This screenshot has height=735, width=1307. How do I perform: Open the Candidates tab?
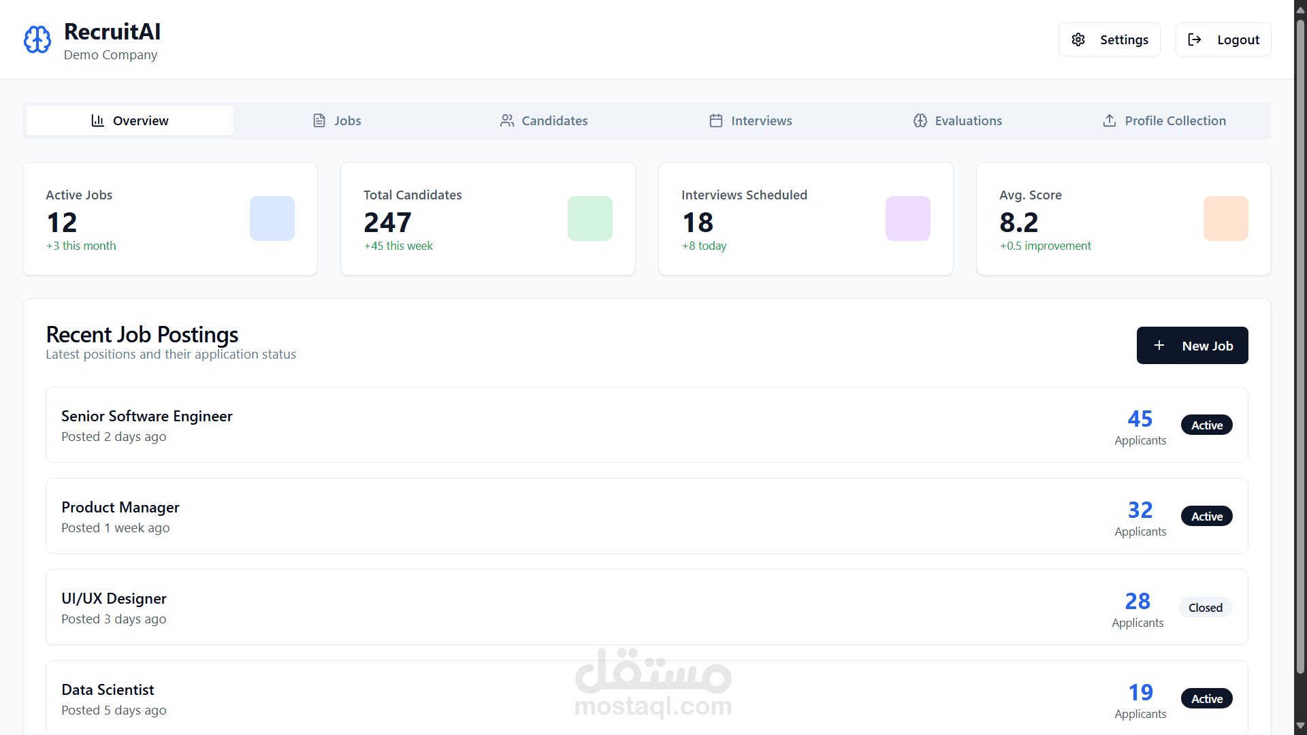pyautogui.click(x=544, y=120)
